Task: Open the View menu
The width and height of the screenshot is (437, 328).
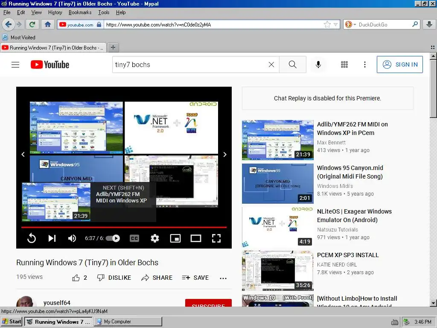Action: [x=37, y=12]
